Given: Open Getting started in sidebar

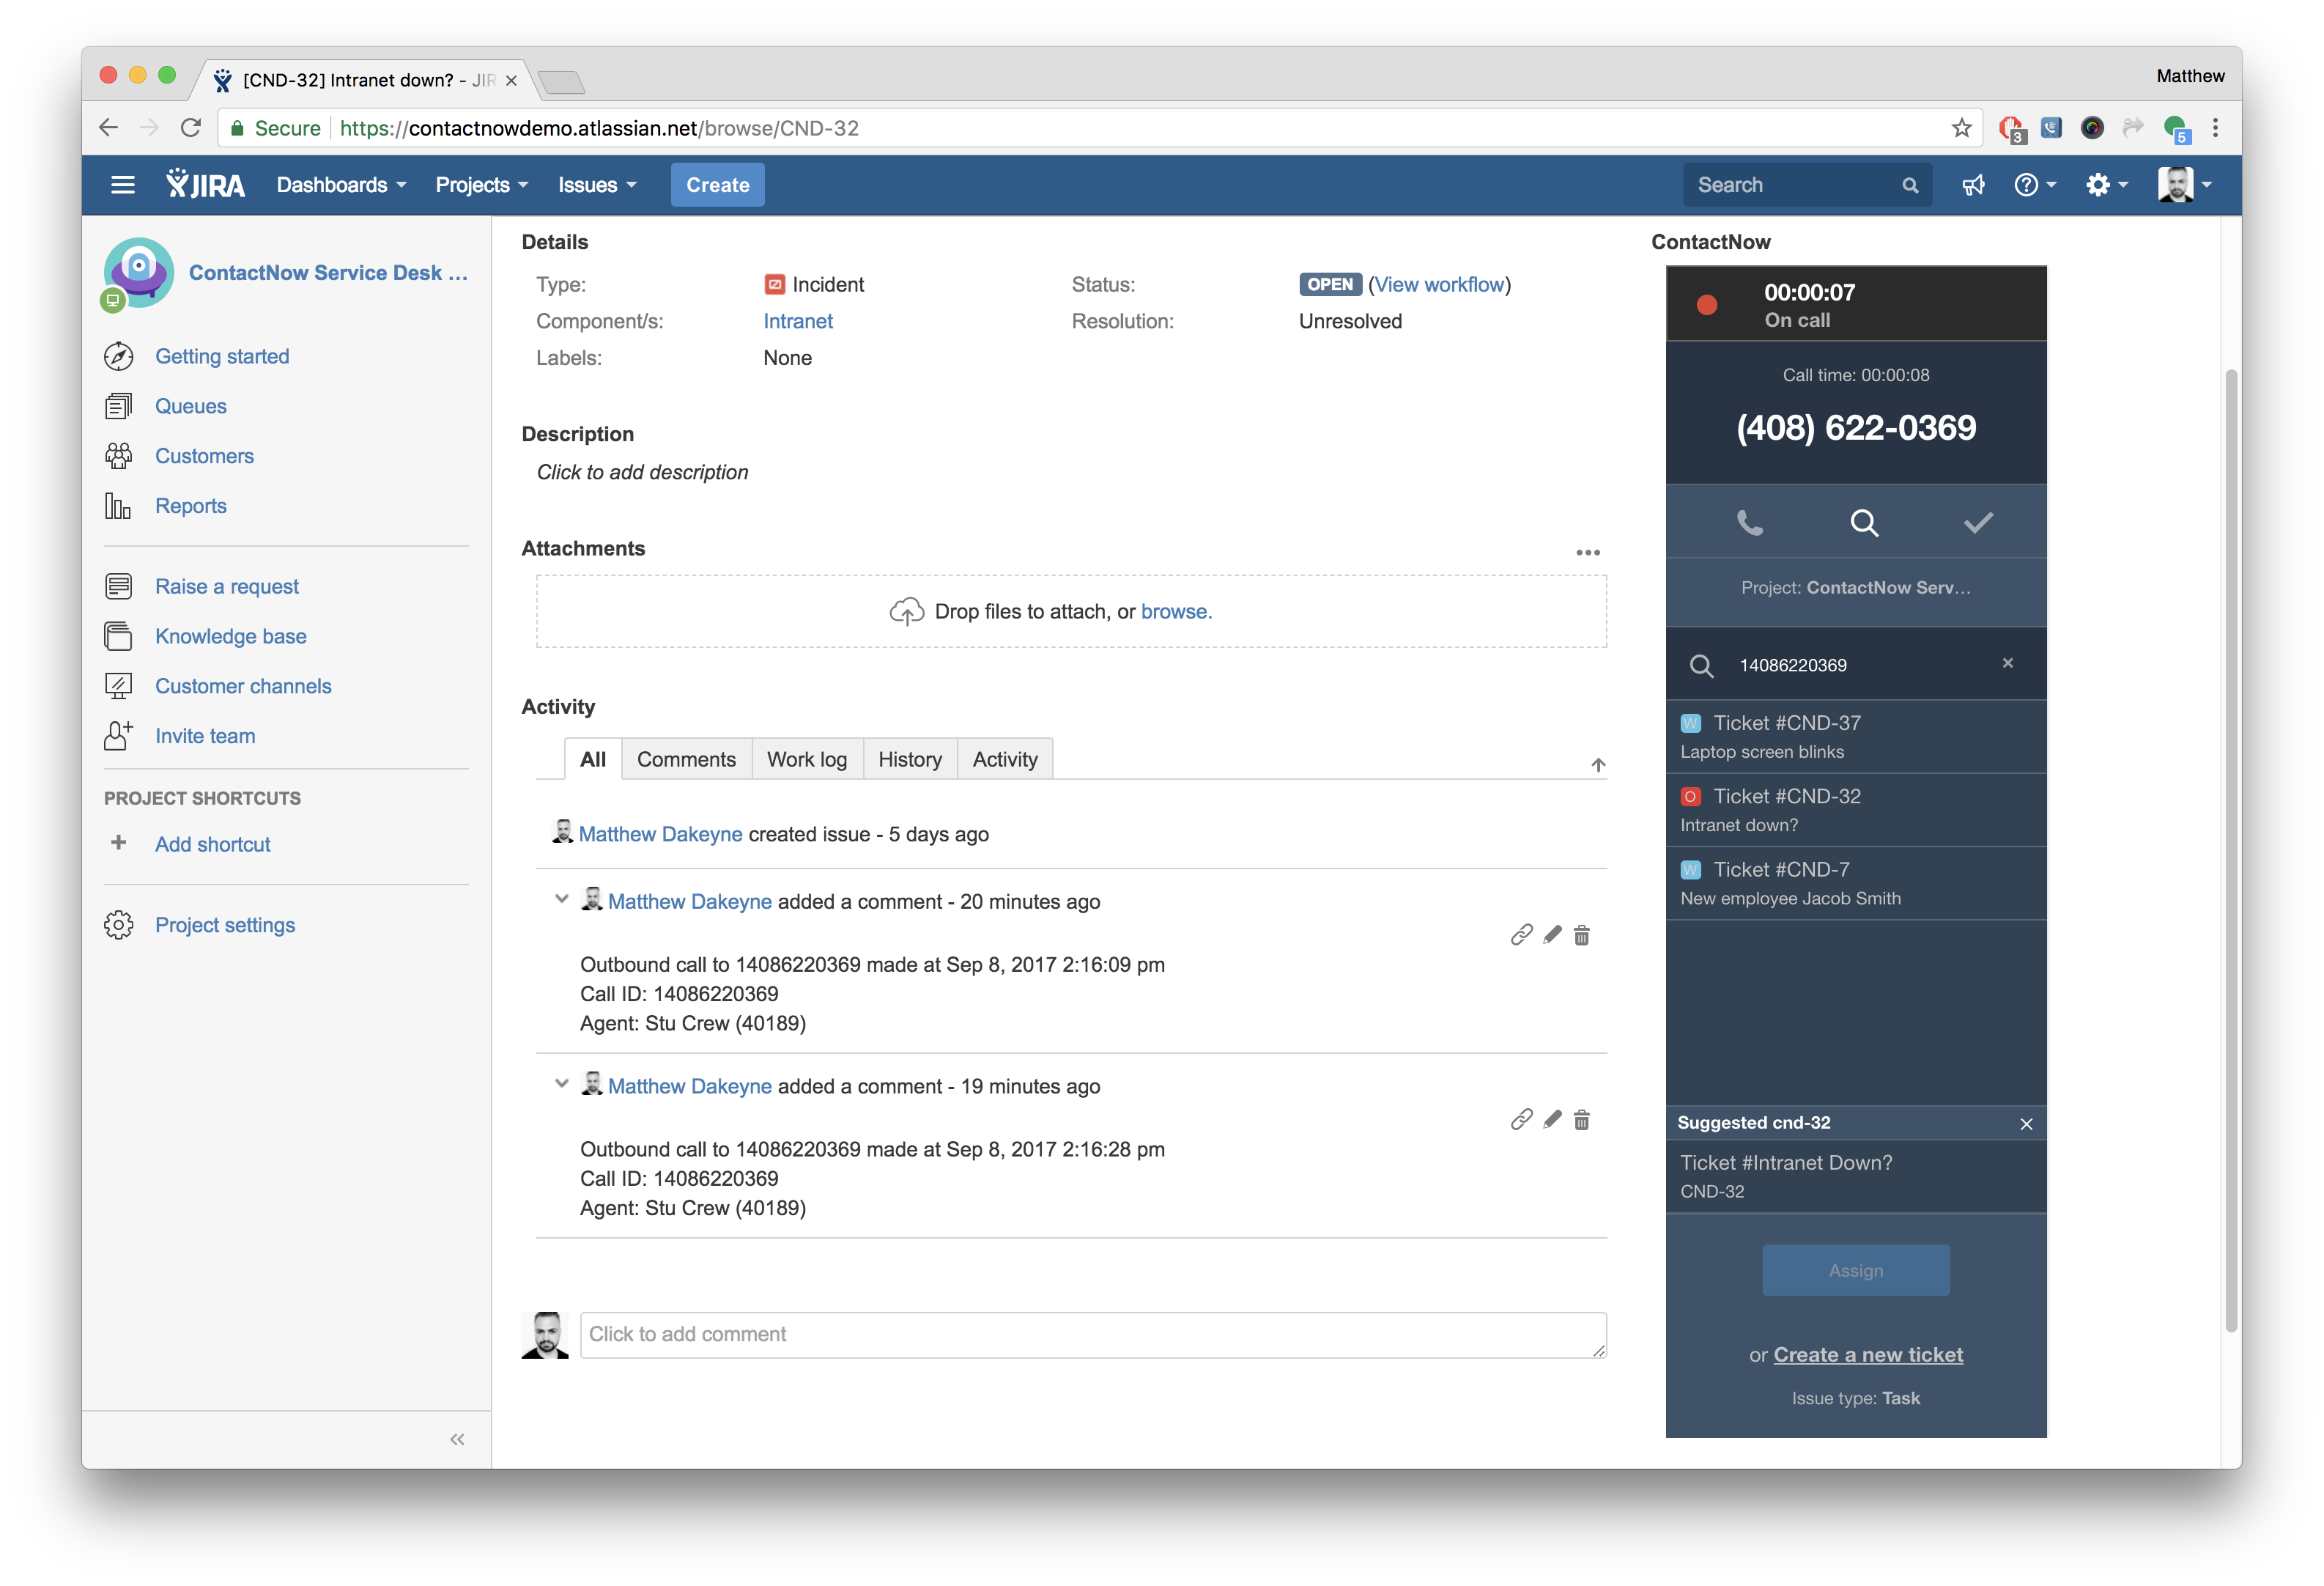Looking at the screenshot, I should (x=222, y=356).
